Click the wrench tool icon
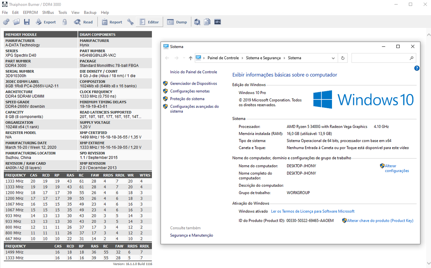 130,22
